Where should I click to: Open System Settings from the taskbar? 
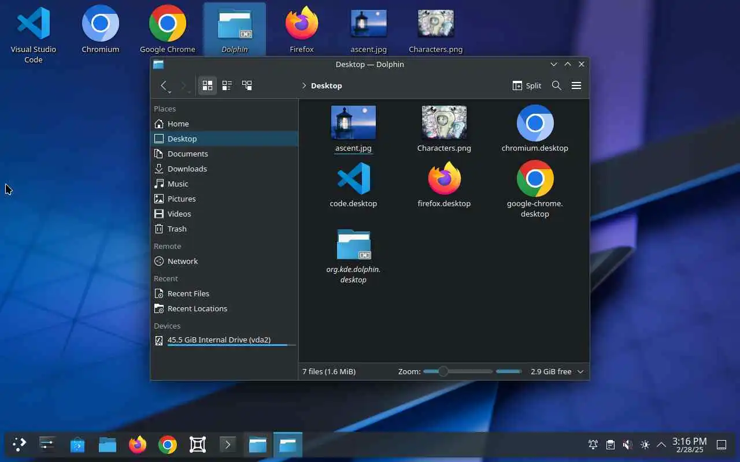tap(47, 445)
